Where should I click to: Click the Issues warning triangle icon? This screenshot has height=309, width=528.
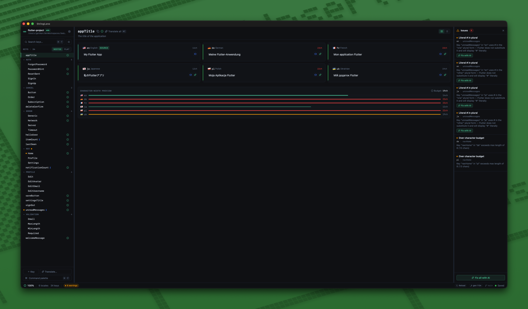pyautogui.click(x=458, y=31)
